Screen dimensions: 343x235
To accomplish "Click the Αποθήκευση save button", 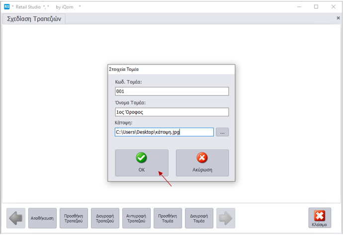I will click(x=42, y=218).
